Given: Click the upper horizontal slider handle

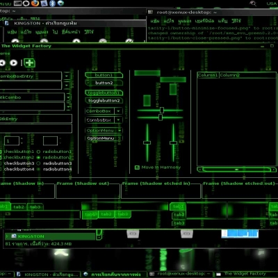Looking at the screenshot, I should point(162,110).
